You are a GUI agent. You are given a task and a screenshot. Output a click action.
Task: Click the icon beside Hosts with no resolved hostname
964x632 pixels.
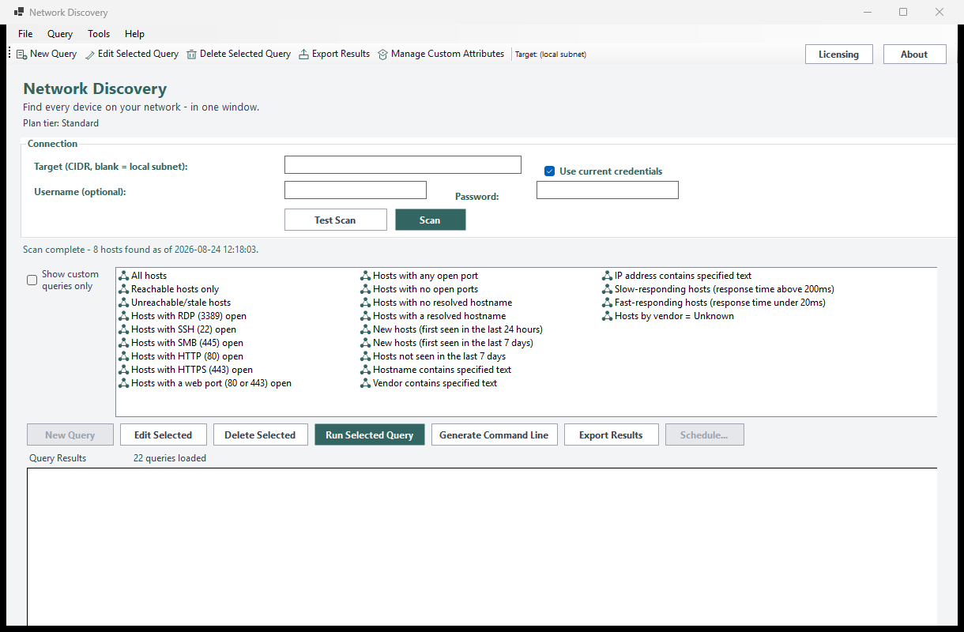[x=366, y=303]
